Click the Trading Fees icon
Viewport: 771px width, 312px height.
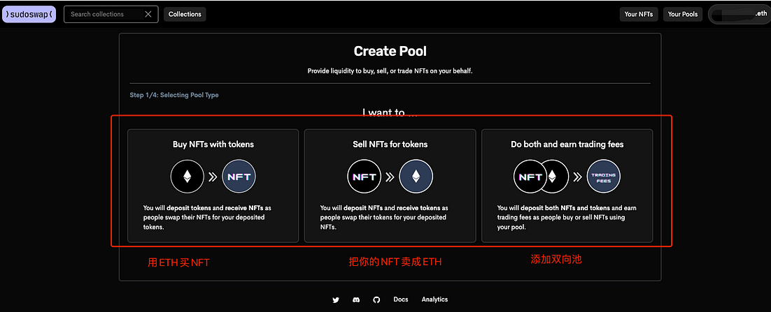(x=603, y=177)
